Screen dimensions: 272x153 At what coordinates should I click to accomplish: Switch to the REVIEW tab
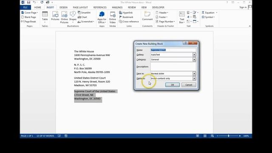point(132,7)
